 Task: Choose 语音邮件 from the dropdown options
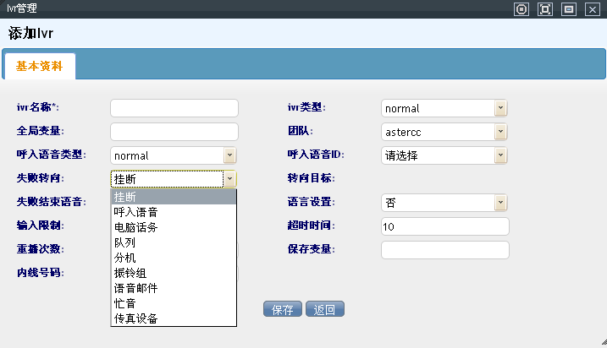point(174,288)
